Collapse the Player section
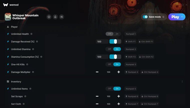 (x=182, y=27)
